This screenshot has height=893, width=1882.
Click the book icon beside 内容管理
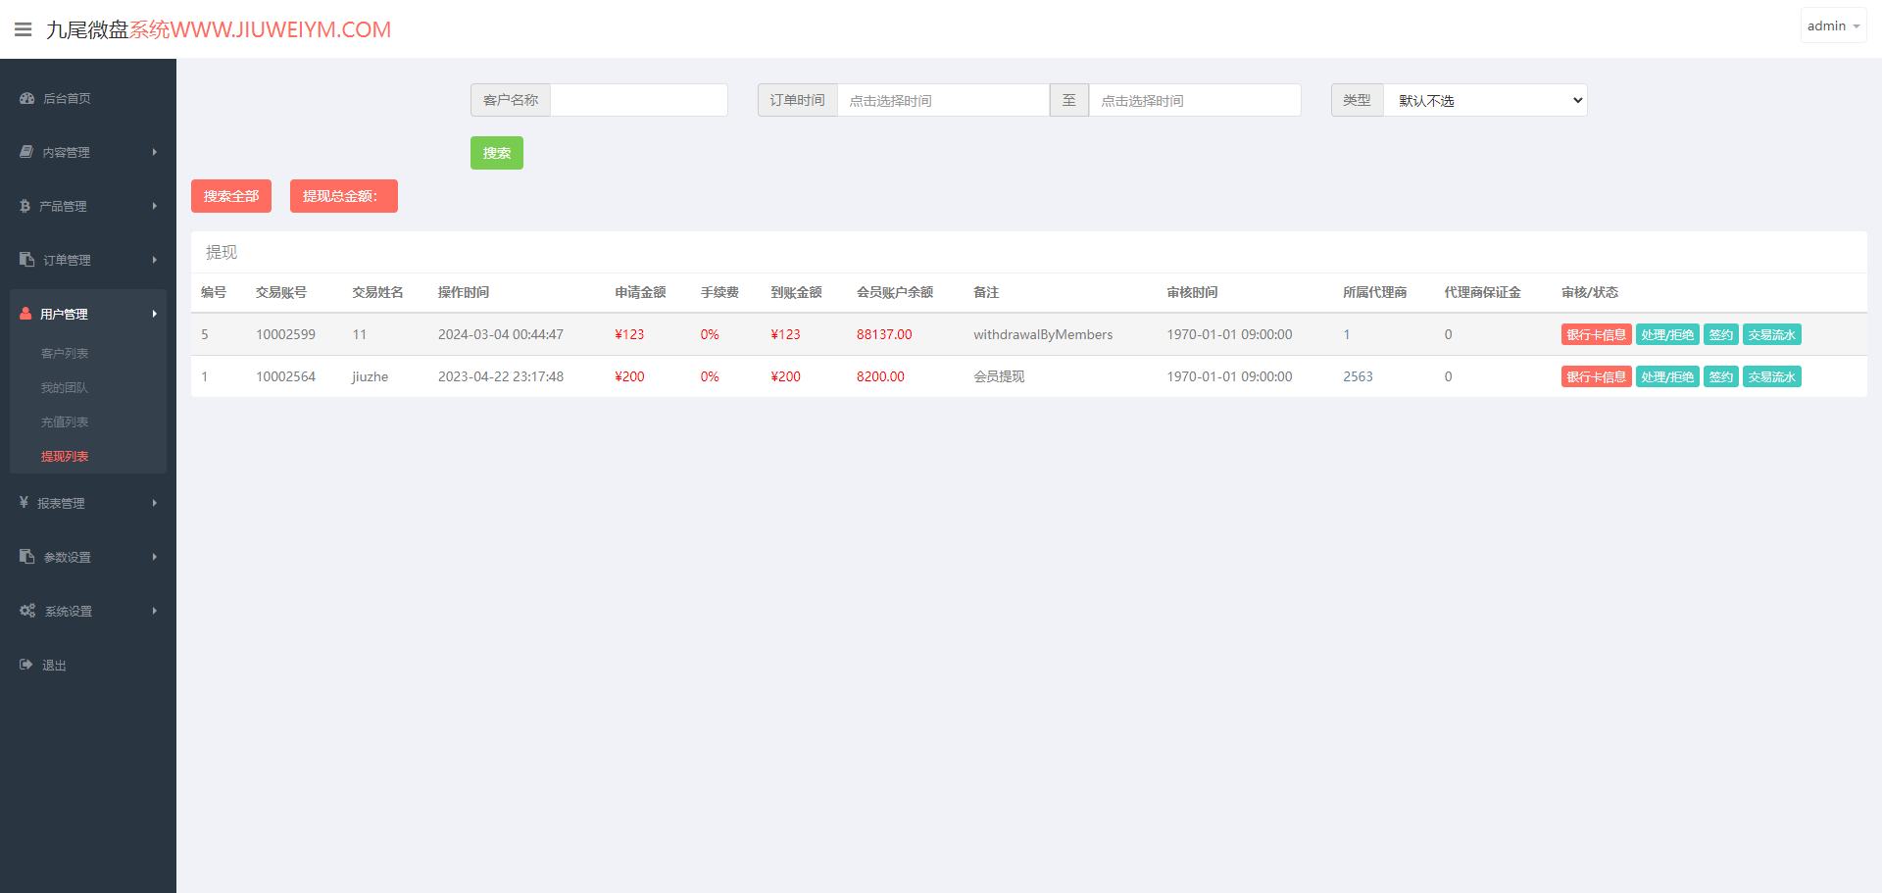pyautogui.click(x=26, y=152)
